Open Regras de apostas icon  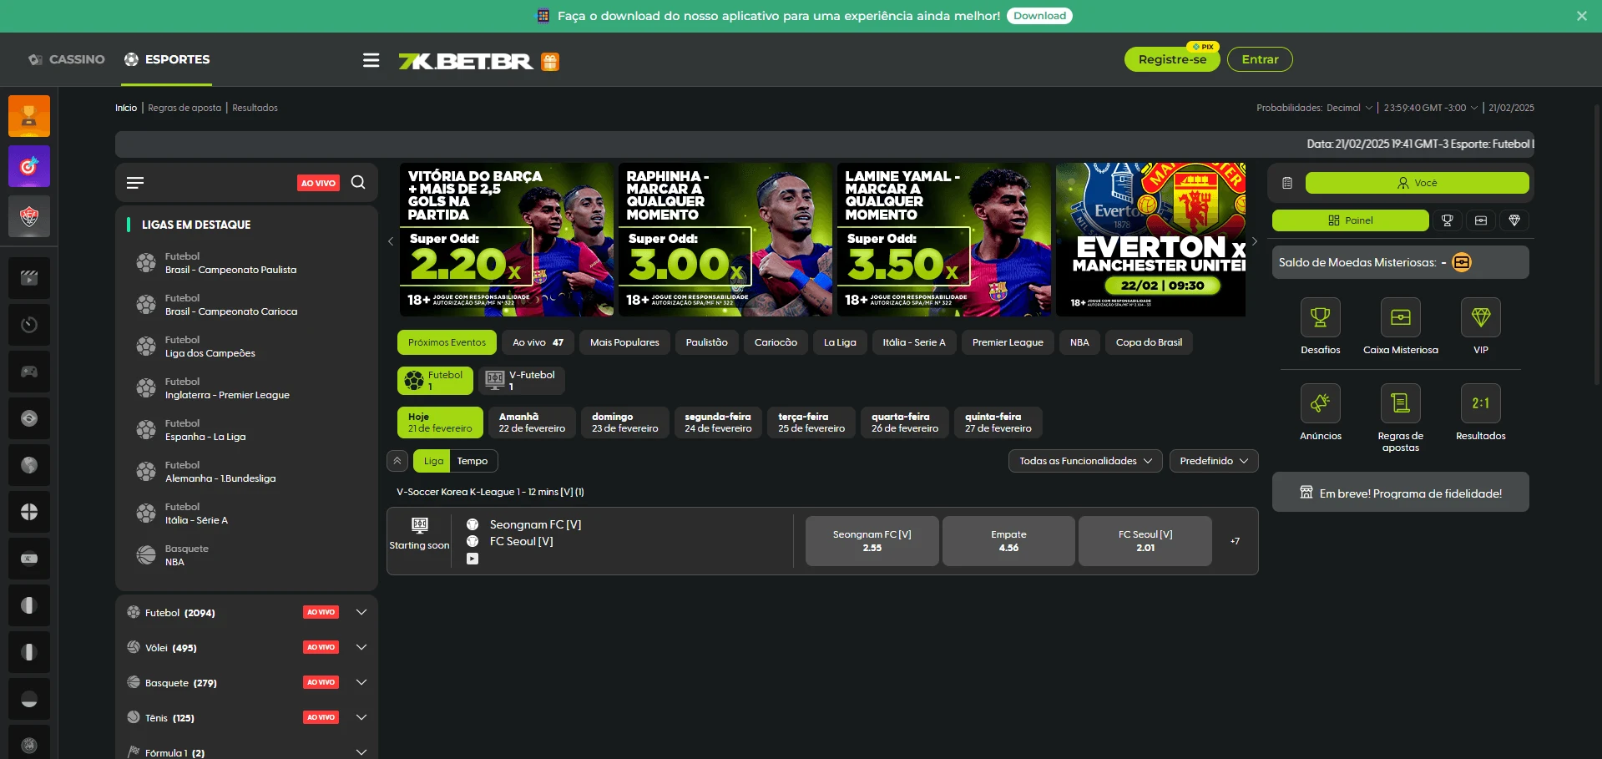pos(1401,403)
